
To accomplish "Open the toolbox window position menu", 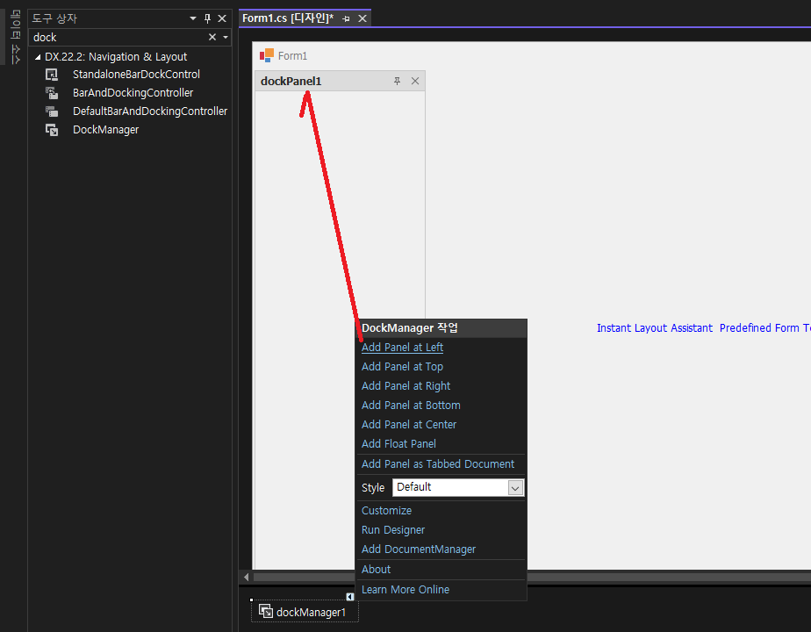I will point(193,18).
